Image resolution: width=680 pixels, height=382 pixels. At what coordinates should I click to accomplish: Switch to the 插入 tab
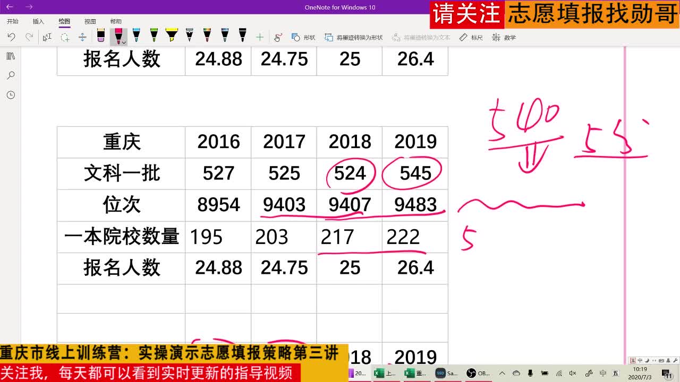pyautogui.click(x=38, y=21)
